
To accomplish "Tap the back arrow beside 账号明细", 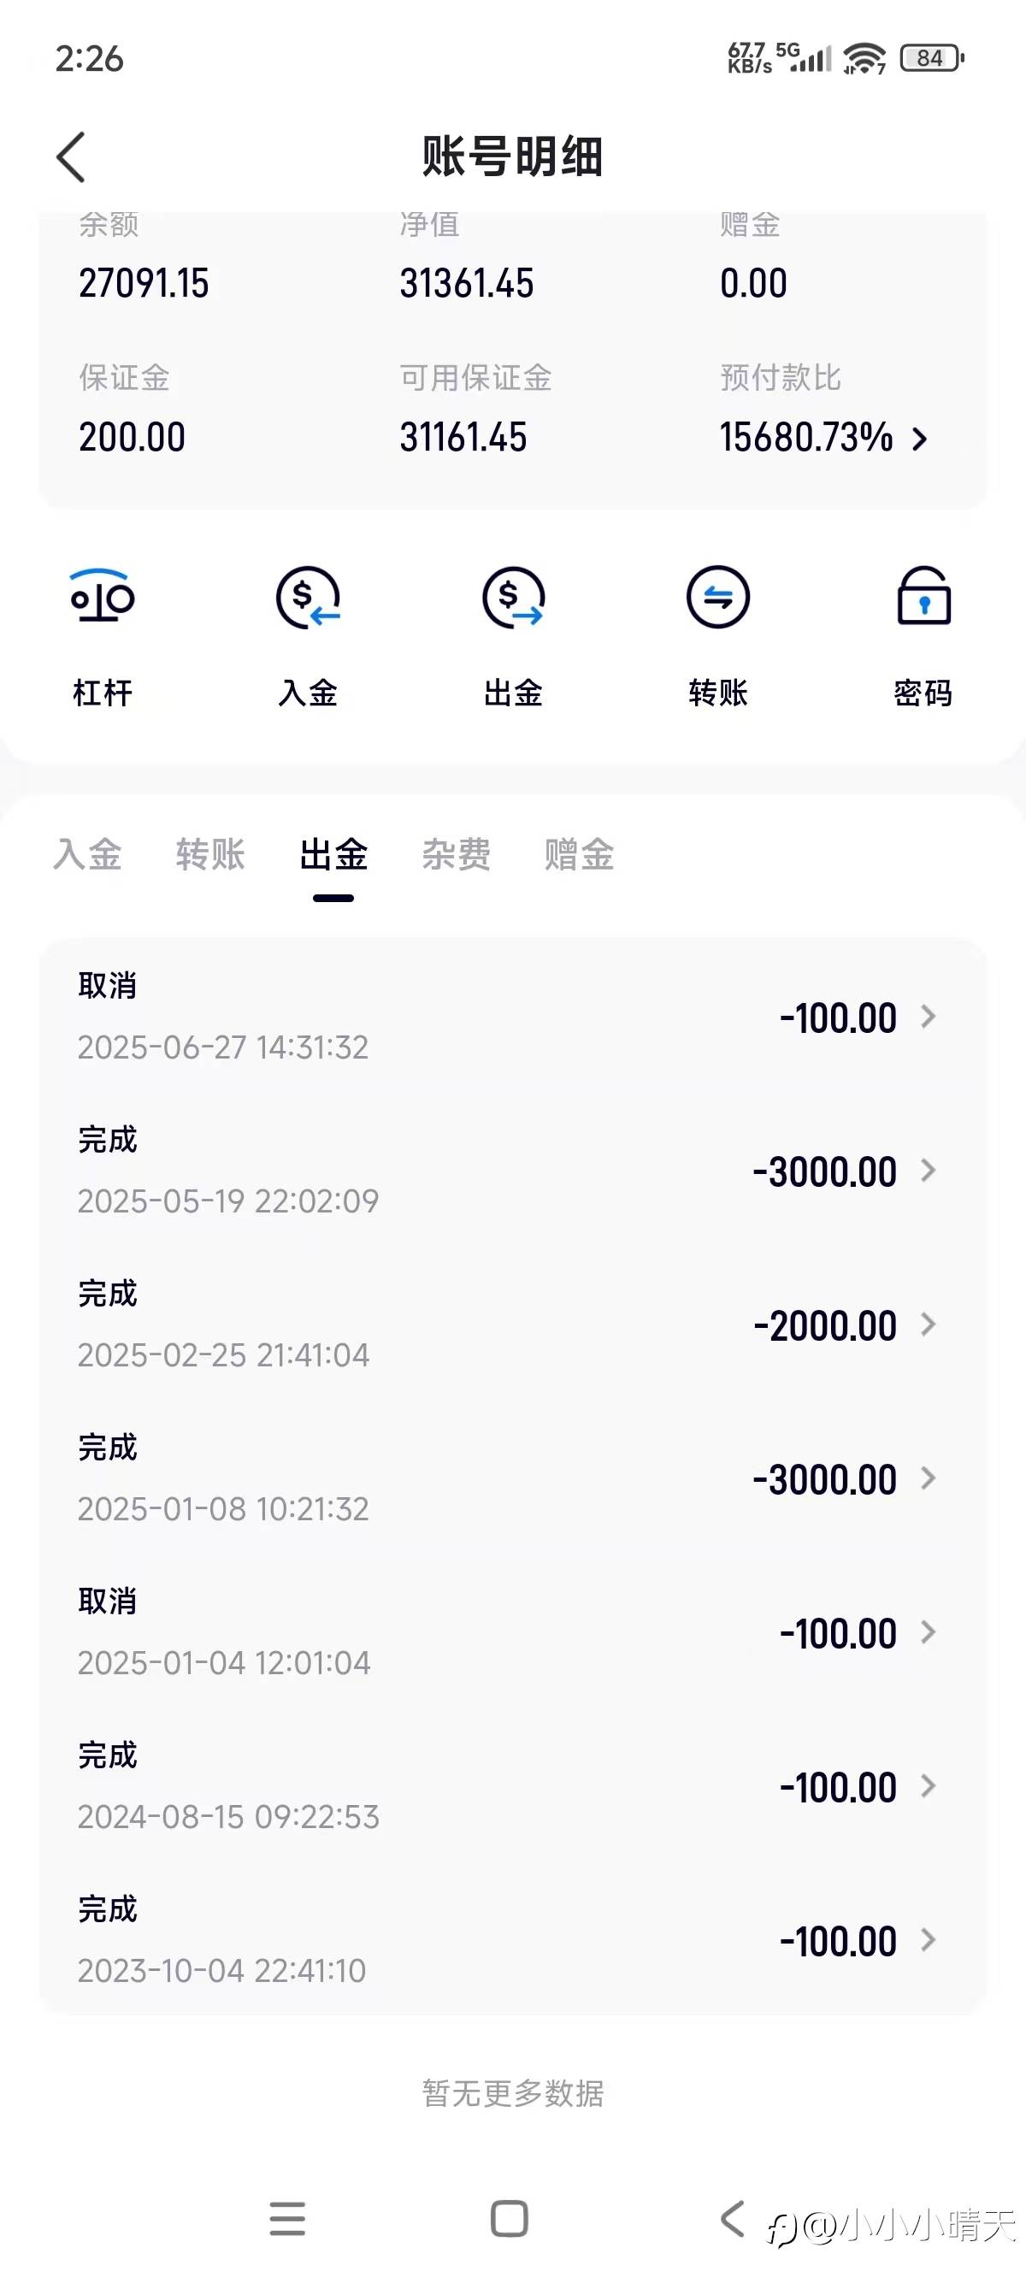I will 71,156.
